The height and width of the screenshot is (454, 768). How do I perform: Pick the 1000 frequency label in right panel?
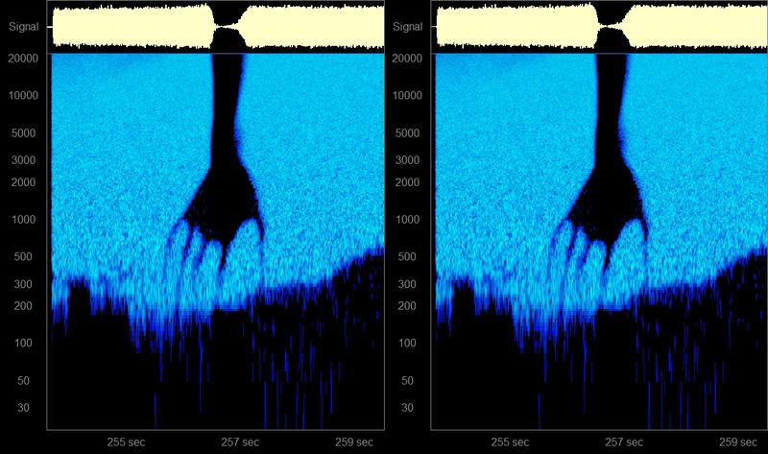[x=411, y=220]
